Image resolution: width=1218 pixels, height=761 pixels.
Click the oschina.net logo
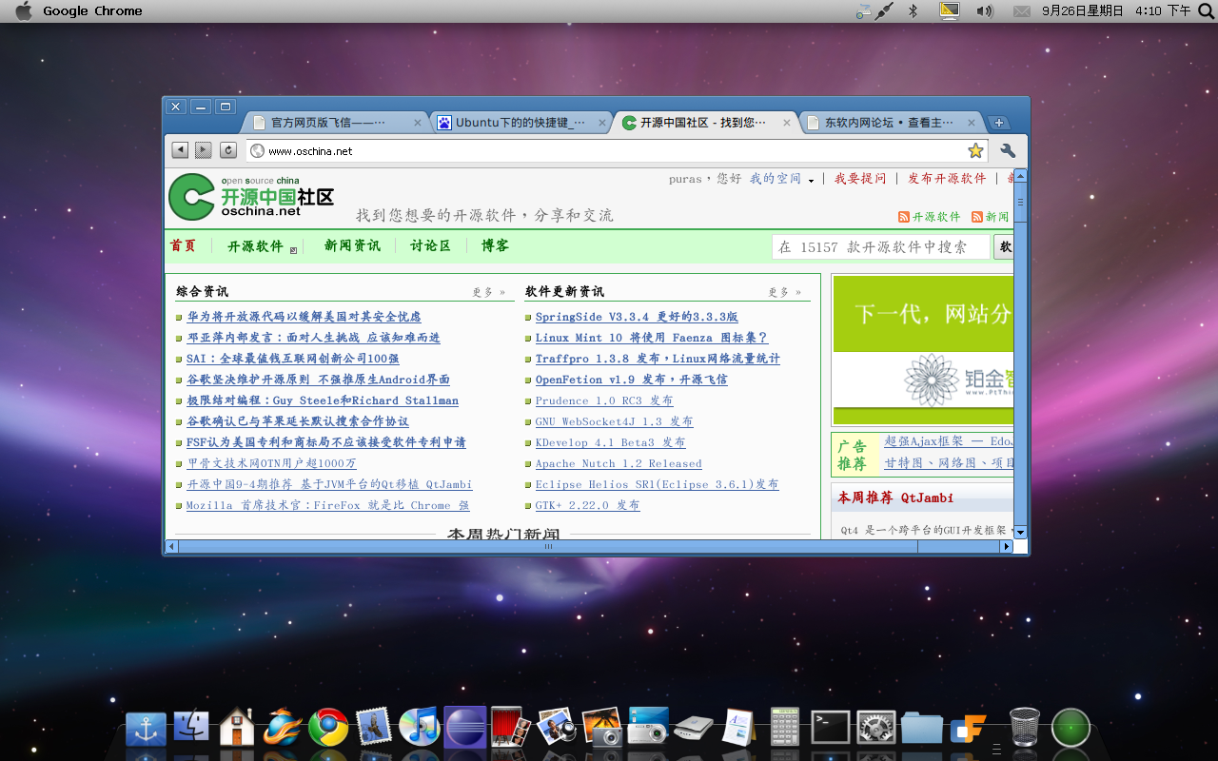coord(251,196)
